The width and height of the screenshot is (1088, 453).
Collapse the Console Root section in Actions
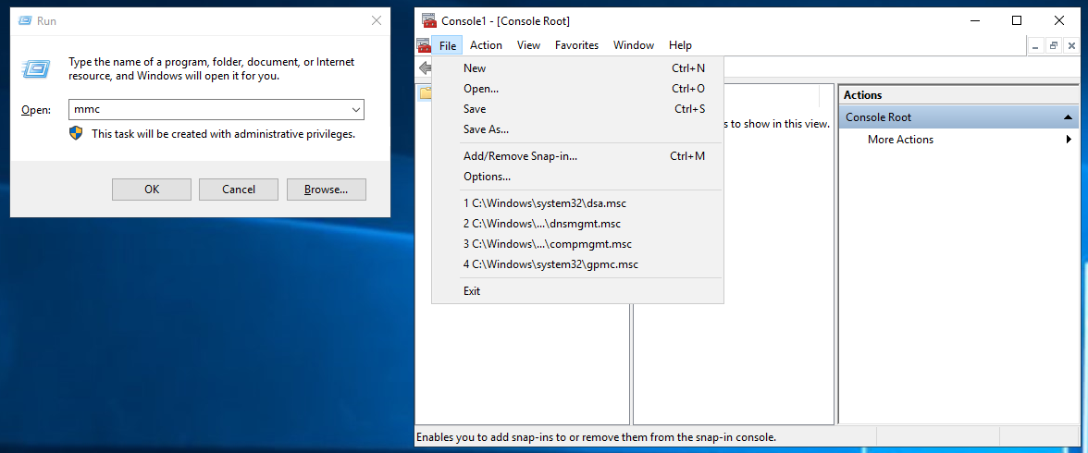(x=1068, y=117)
